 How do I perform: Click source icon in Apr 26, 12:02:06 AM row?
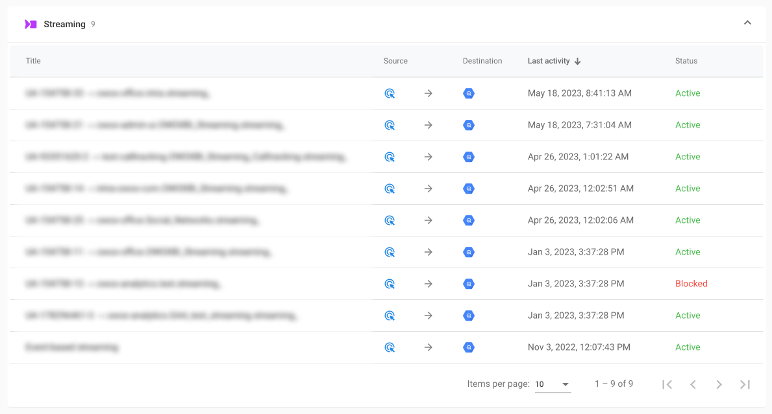390,220
